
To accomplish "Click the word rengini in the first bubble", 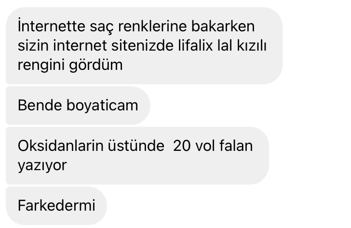I will (x=41, y=66).
